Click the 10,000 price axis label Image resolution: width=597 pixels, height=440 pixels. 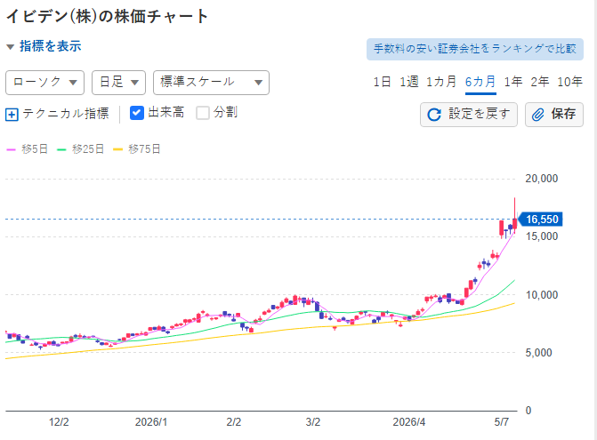point(542,295)
